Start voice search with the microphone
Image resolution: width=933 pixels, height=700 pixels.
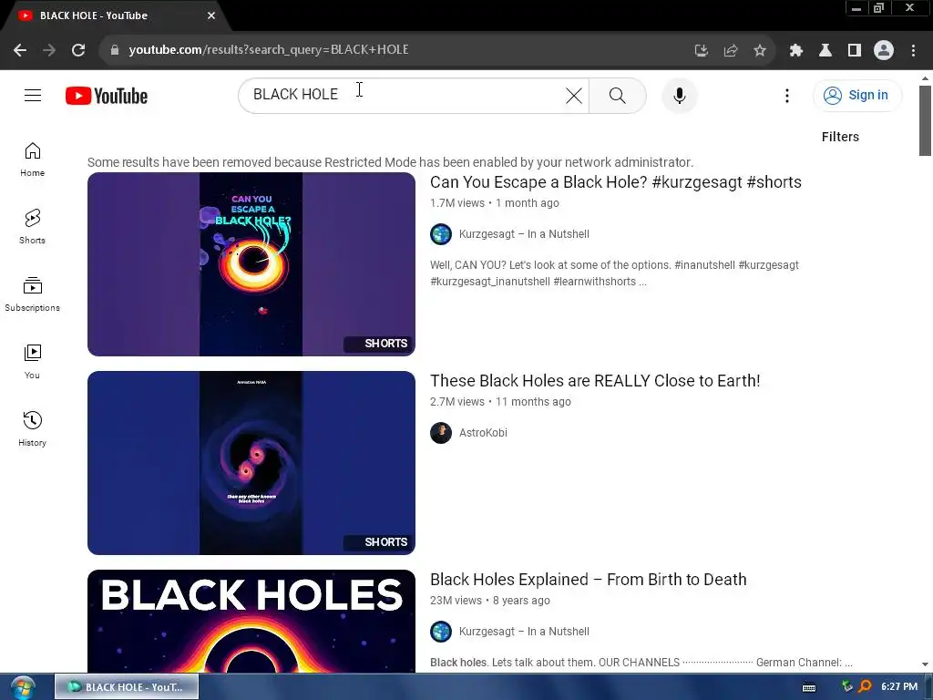(679, 95)
